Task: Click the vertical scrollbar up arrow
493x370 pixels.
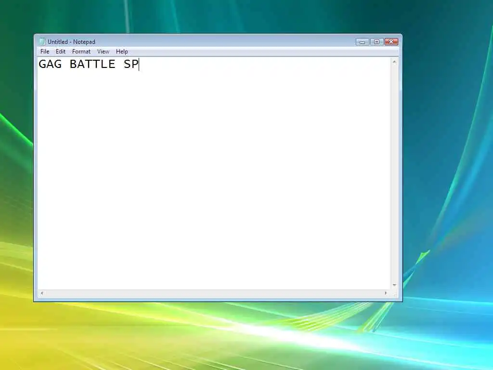Action: click(394, 62)
